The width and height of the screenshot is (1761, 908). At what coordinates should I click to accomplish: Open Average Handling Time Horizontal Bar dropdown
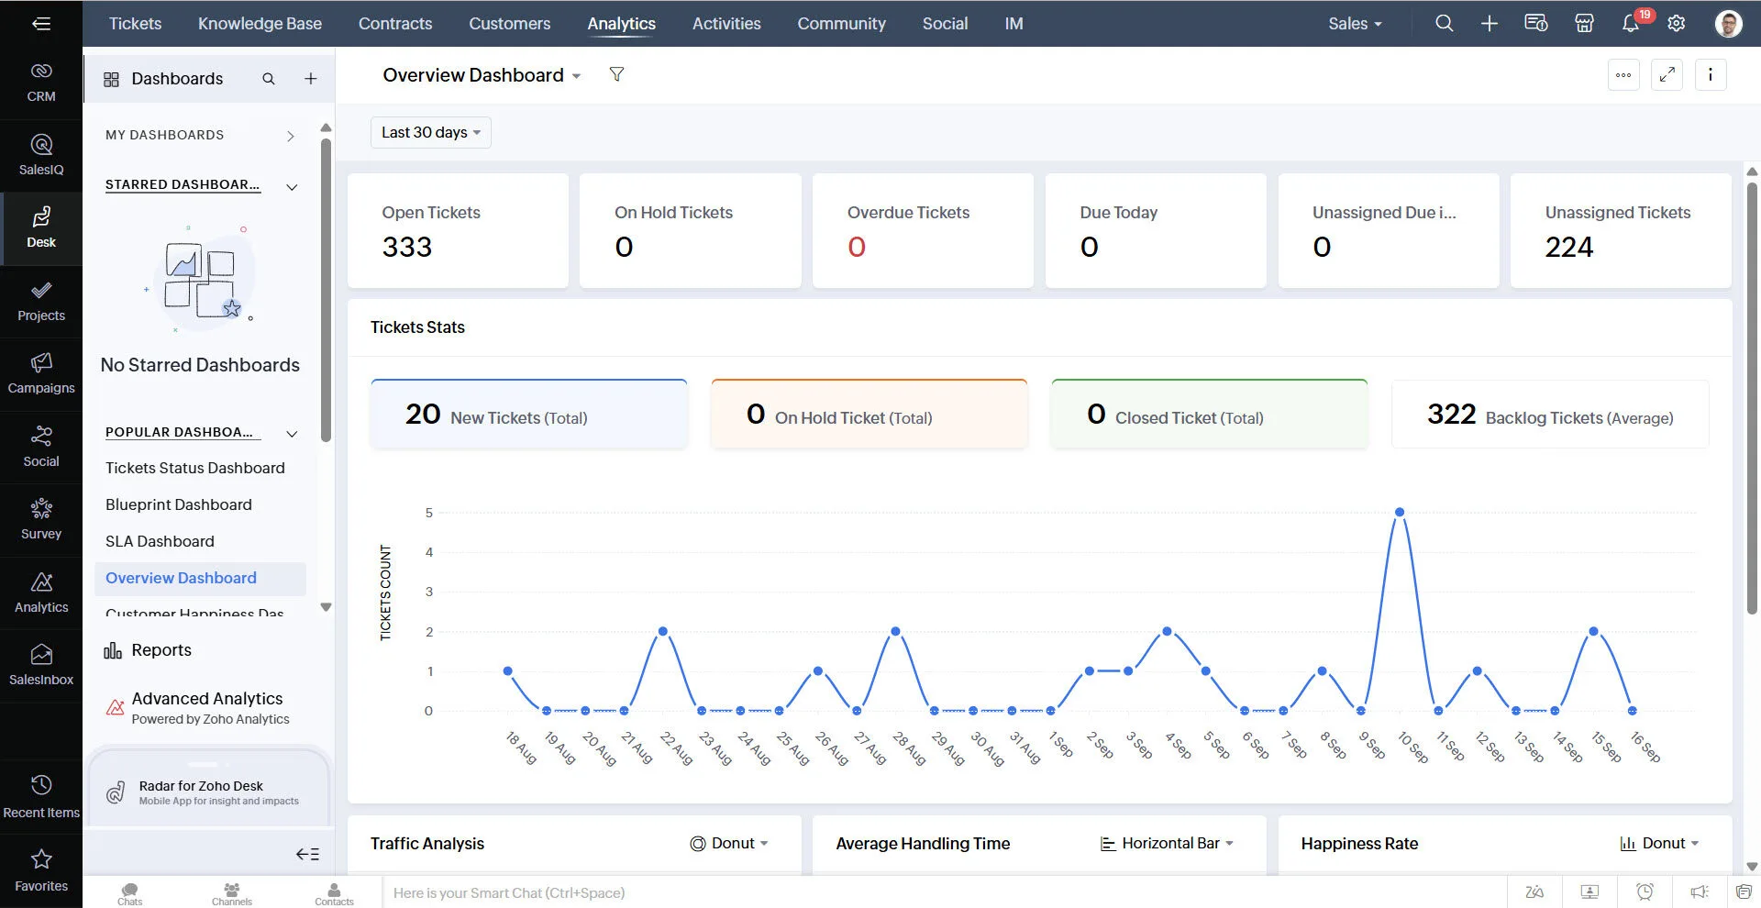coord(1167,843)
